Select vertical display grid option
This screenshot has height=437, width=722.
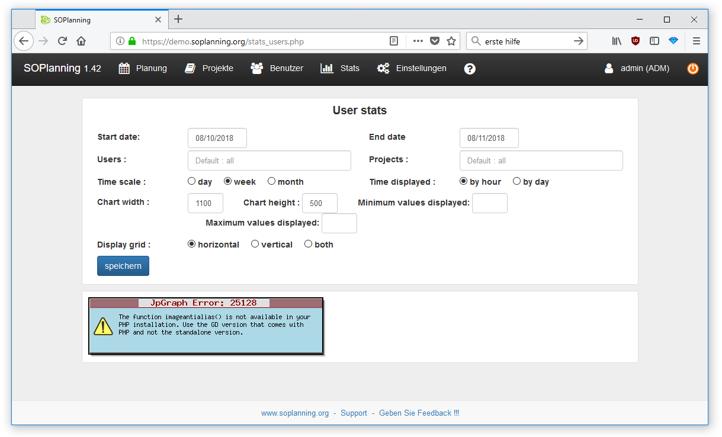click(x=255, y=244)
